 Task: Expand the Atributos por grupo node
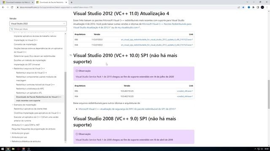pos(11,133)
